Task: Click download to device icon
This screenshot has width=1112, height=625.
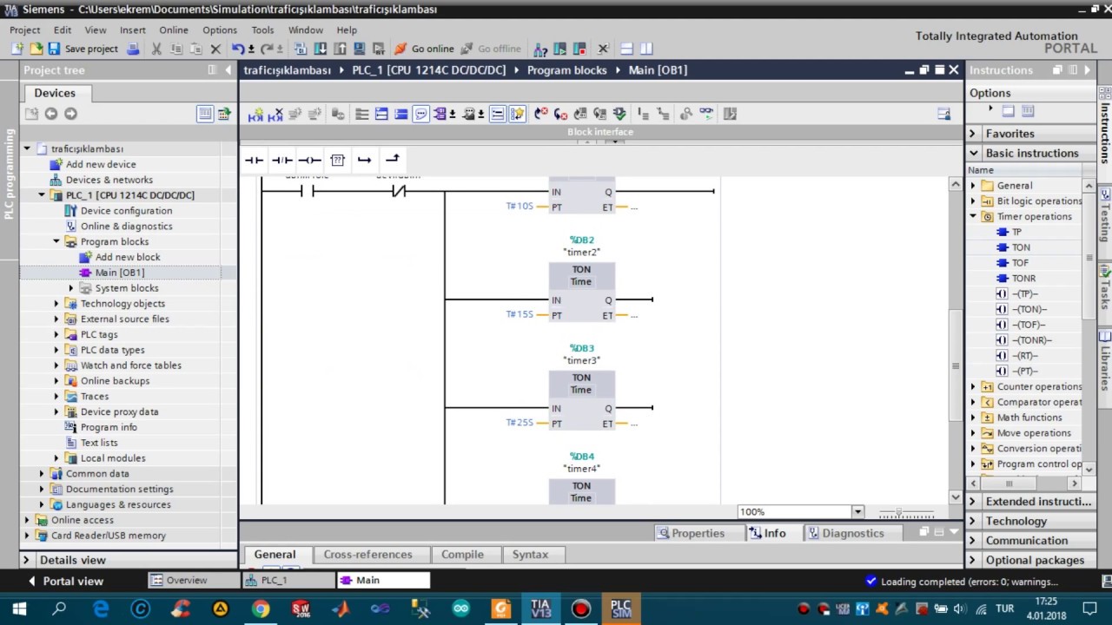Action: [x=321, y=49]
